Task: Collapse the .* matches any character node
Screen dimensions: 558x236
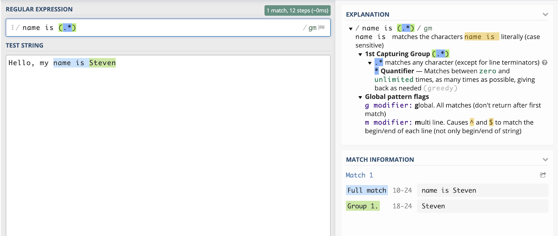Action: tap(370, 63)
